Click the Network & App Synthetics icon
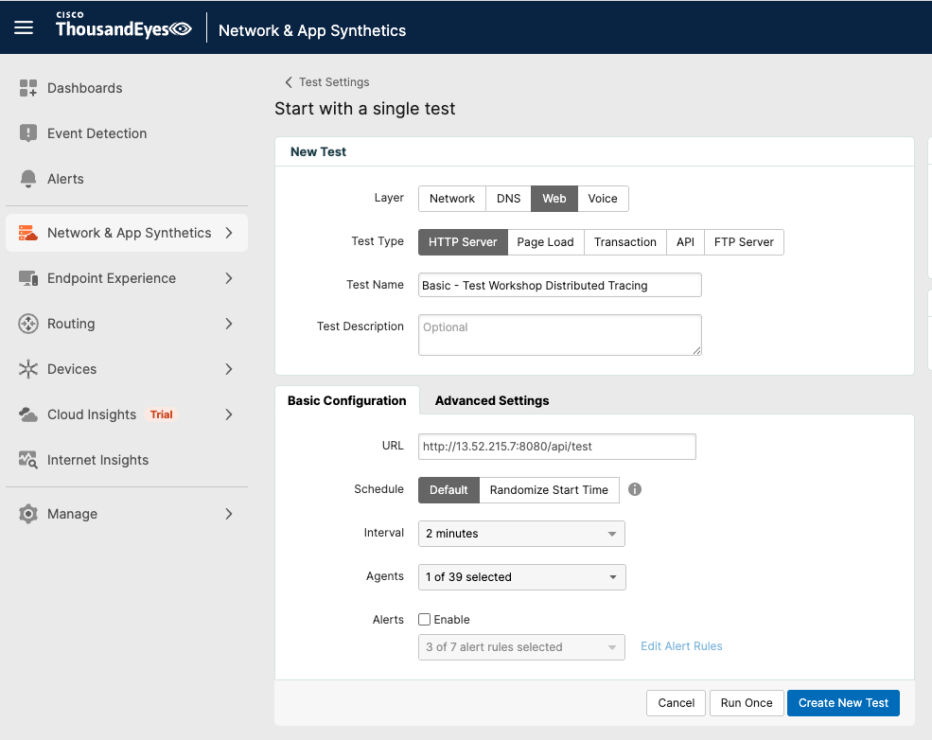The image size is (932, 740). click(28, 233)
